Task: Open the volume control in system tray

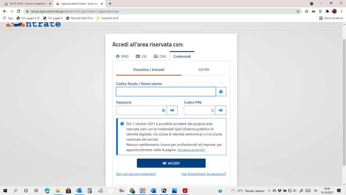Action: (295, 191)
